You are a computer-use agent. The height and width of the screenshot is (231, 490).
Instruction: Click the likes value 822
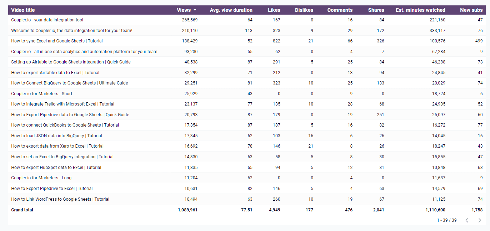(x=276, y=41)
